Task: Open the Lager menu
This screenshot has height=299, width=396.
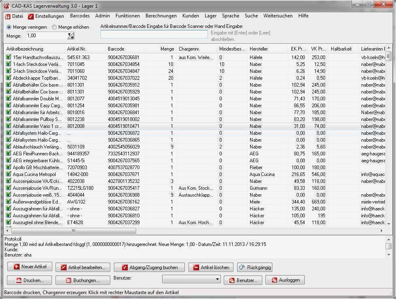Action: 210,16
